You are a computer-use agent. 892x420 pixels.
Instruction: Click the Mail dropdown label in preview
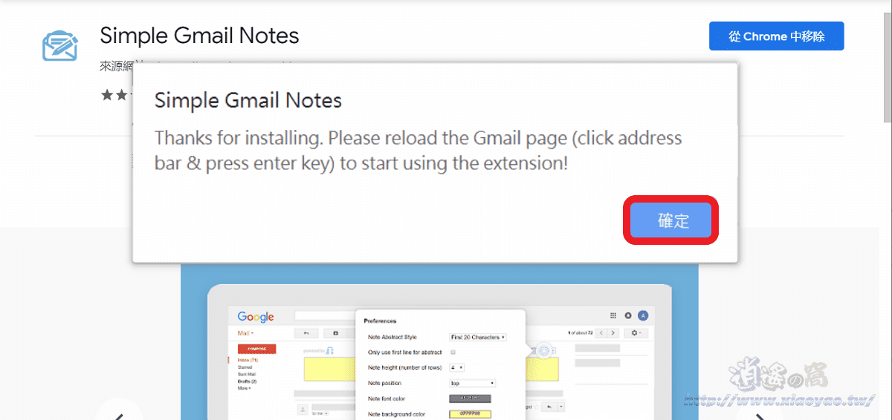pyautogui.click(x=246, y=334)
